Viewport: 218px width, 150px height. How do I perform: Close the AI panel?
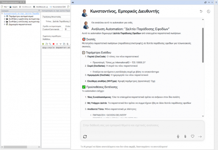coord(212,2)
